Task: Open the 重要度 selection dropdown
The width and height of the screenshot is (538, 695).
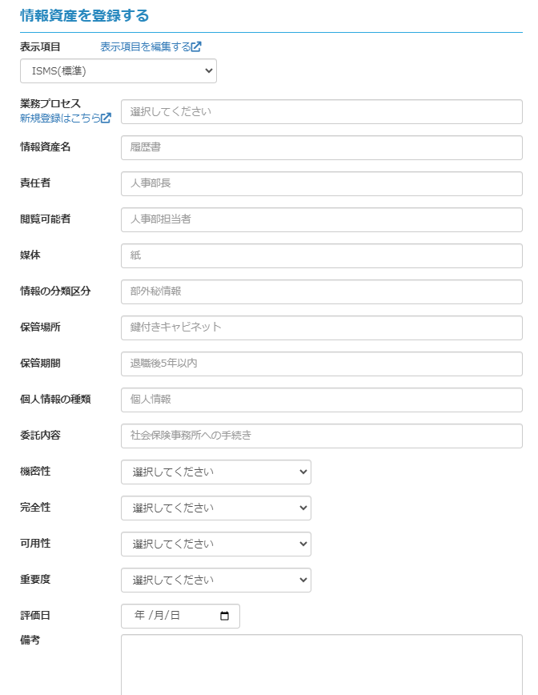Action: click(215, 581)
